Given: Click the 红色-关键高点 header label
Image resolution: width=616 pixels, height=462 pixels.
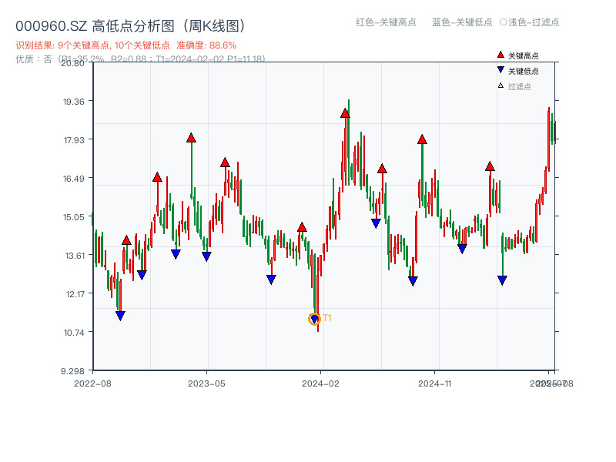Looking at the screenshot, I should 383,23.
